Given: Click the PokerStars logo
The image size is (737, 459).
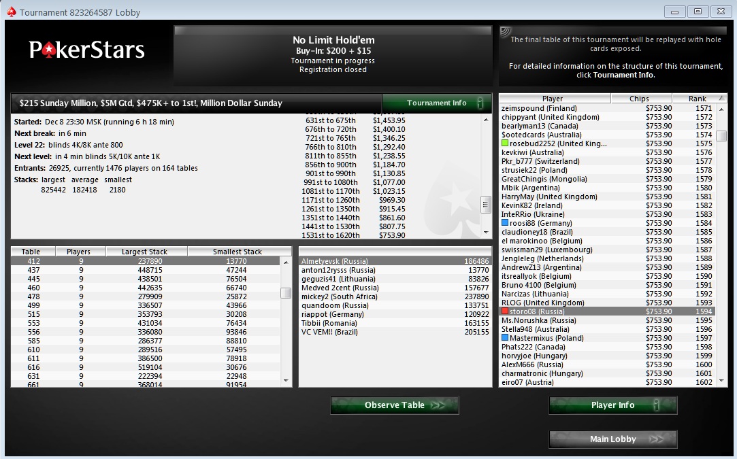Looking at the screenshot, I should [x=87, y=50].
